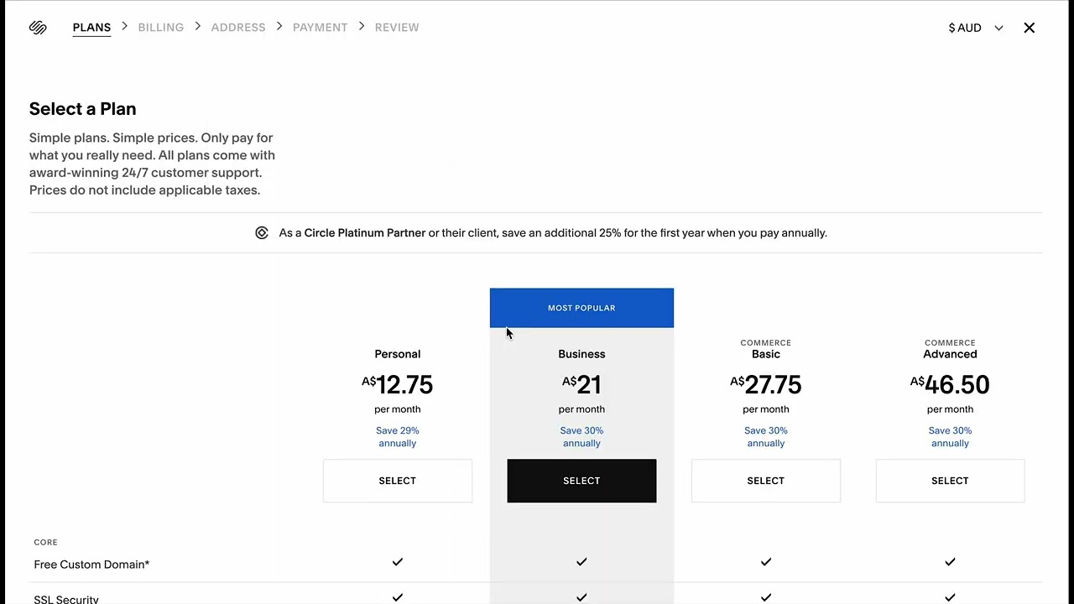Click the A$27.75 Commerce Basic price
The height and width of the screenshot is (604, 1074).
click(766, 385)
